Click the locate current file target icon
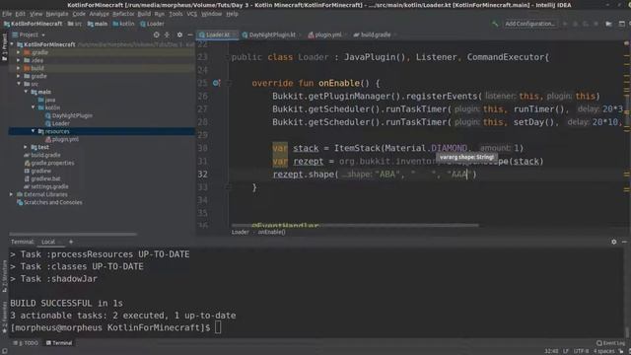 point(156,35)
